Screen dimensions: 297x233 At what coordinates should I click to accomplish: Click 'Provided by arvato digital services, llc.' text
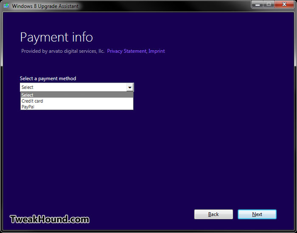(x=63, y=51)
